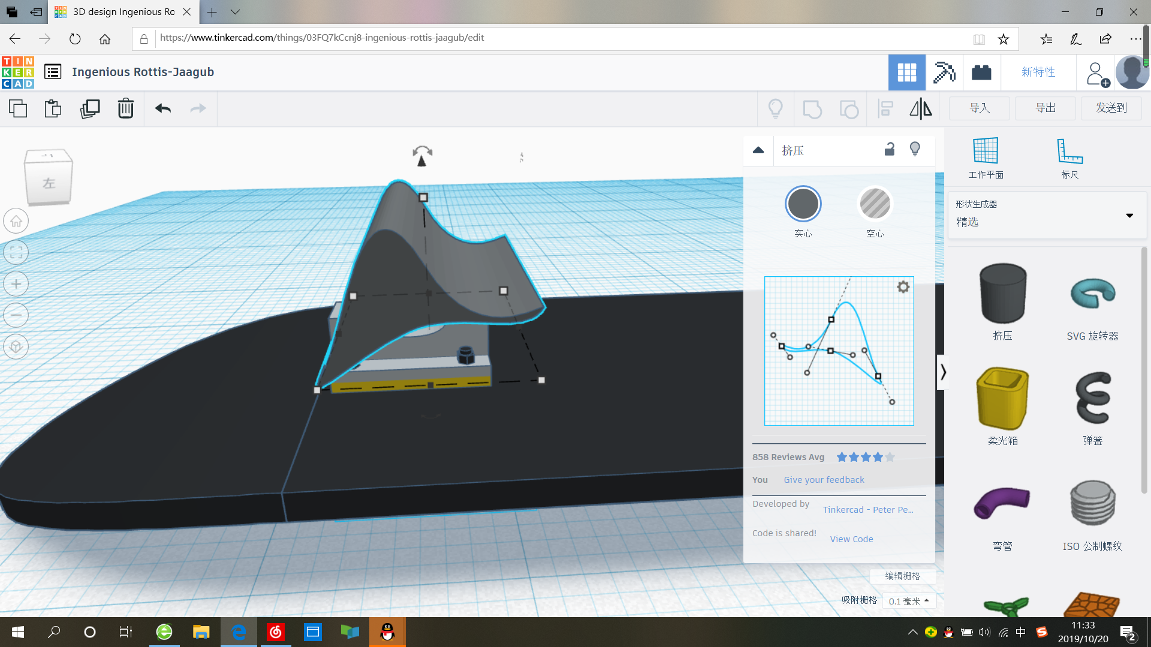Screen dimensions: 1151x647
Task: Open browser tab list dropdown
Action: point(235,12)
